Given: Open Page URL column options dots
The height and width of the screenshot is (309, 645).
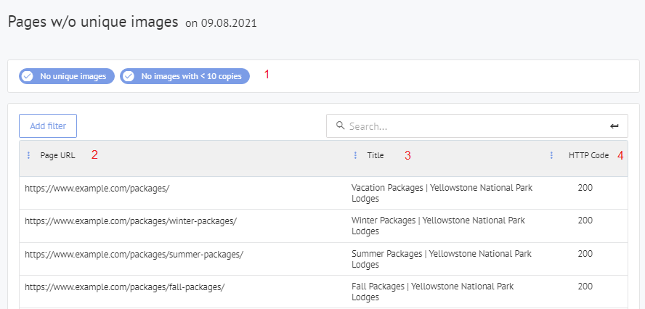Looking at the screenshot, I should [28, 155].
